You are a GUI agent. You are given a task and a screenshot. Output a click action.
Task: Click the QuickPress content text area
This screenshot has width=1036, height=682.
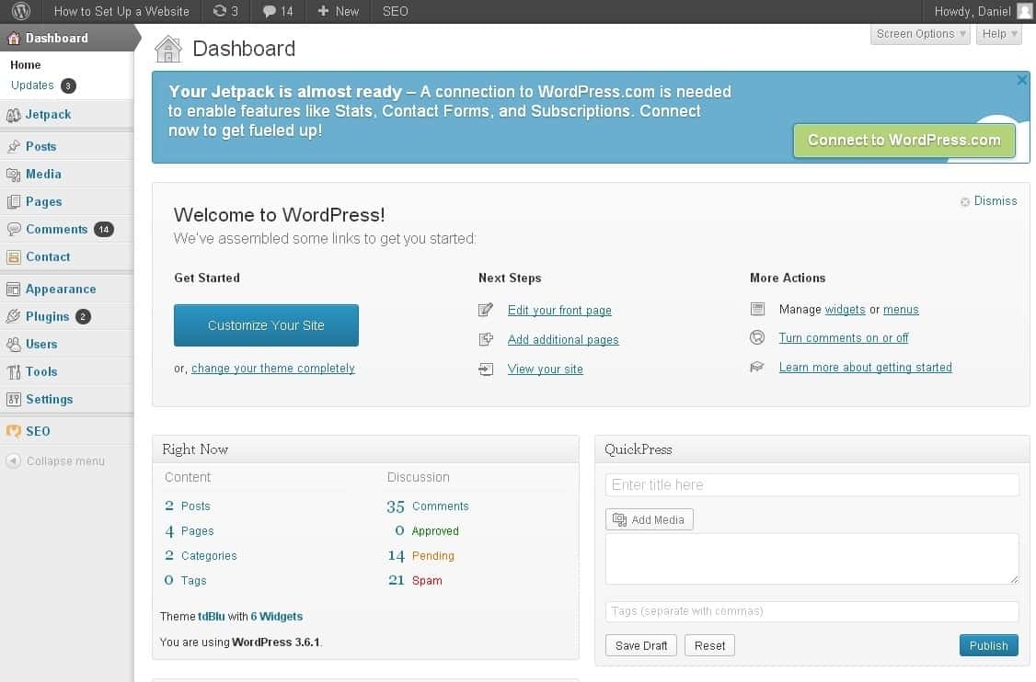[812, 559]
